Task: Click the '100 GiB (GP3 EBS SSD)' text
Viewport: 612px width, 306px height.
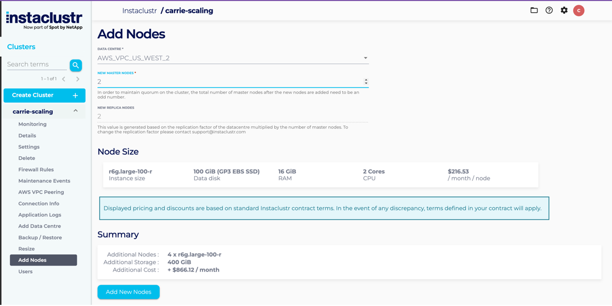Action: (227, 171)
